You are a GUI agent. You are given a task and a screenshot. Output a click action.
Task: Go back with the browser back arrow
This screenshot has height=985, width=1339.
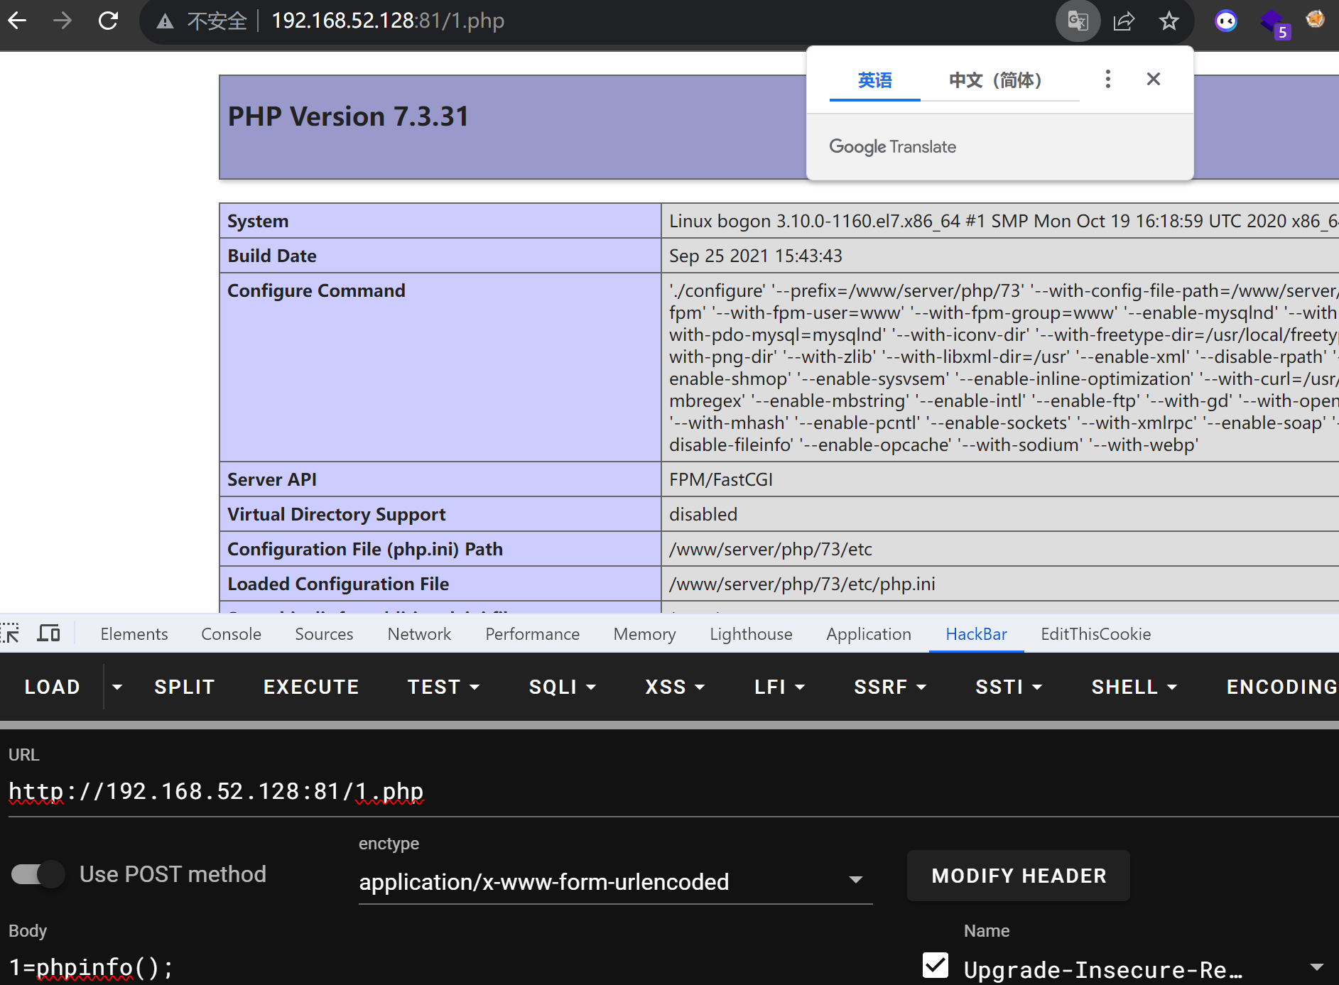(17, 21)
